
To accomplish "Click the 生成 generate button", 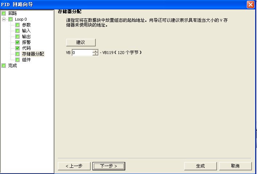I will click(x=200, y=166).
